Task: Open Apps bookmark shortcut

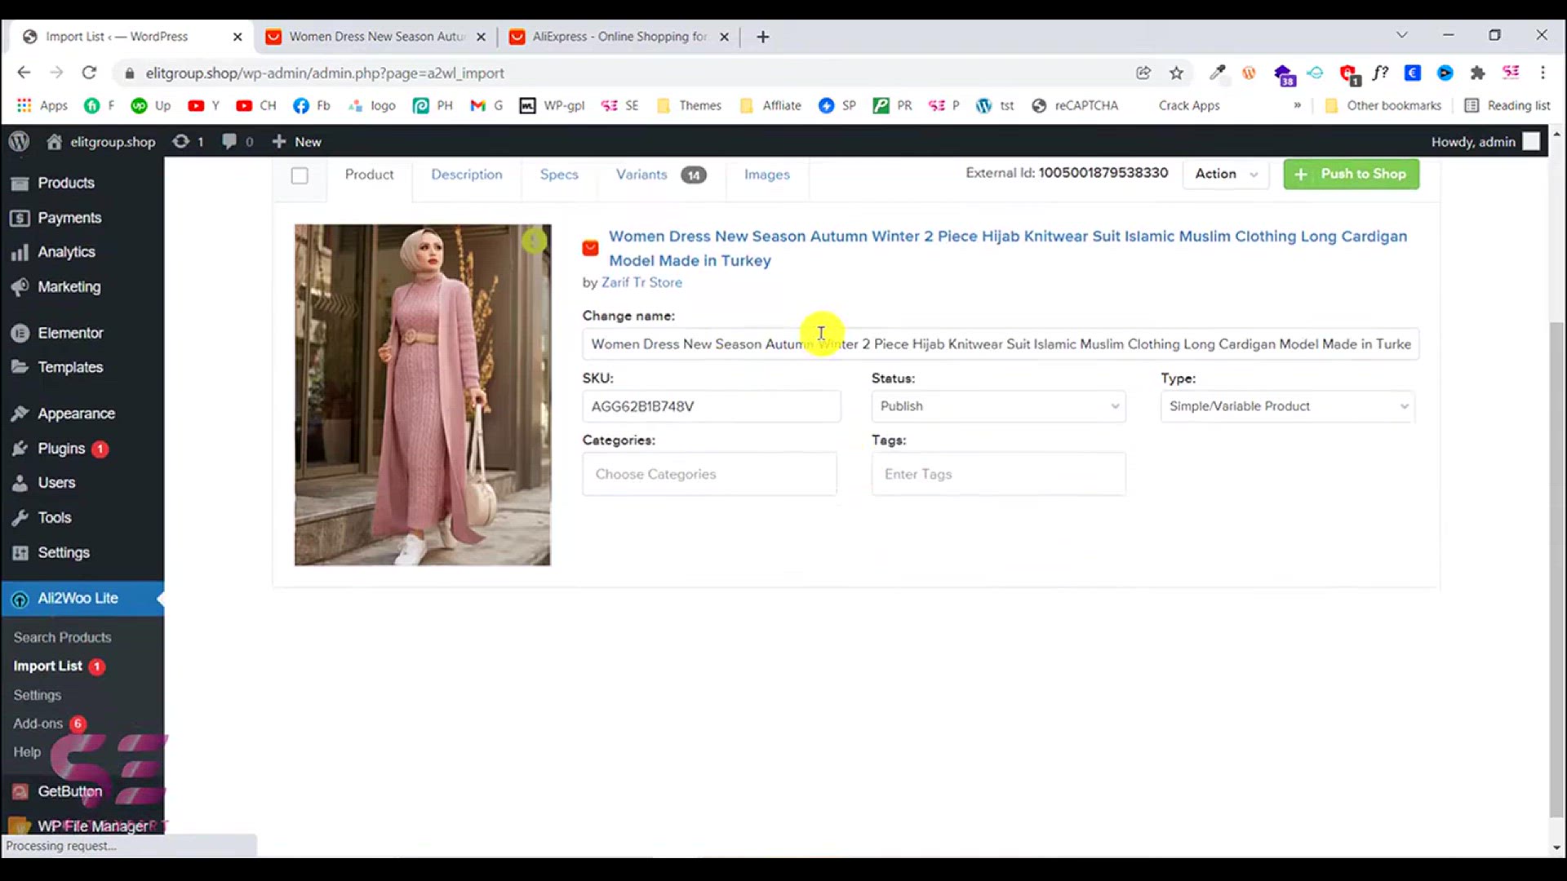Action: tap(42, 106)
